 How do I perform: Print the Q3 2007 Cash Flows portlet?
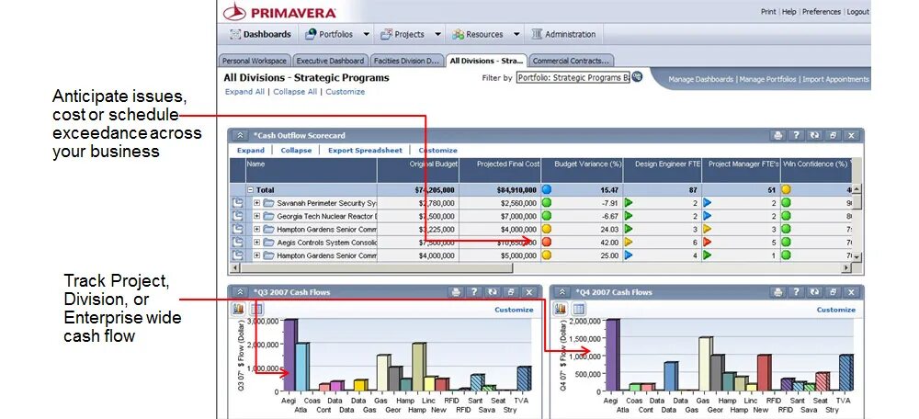(x=456, y=292)
